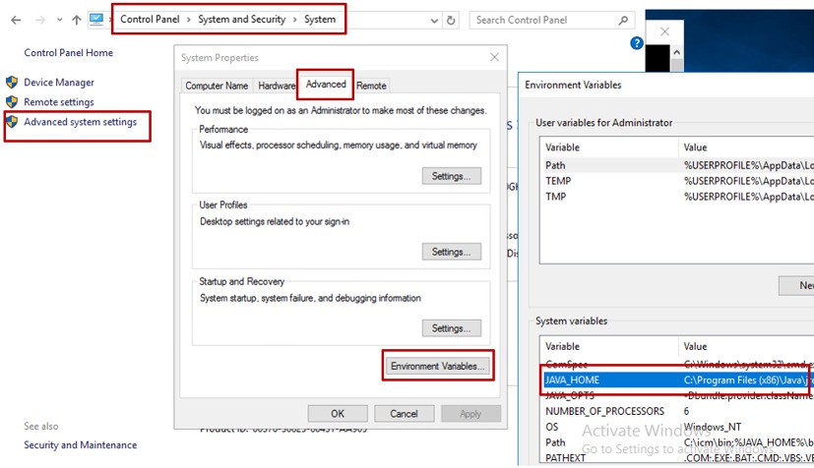Screen dimensions: 814x468
Task: Switch to the Computer Name tab
Action: (217, 86)
